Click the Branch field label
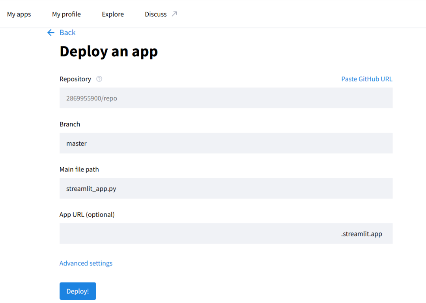This screenshot has width=426, height=303. [70, 124]
